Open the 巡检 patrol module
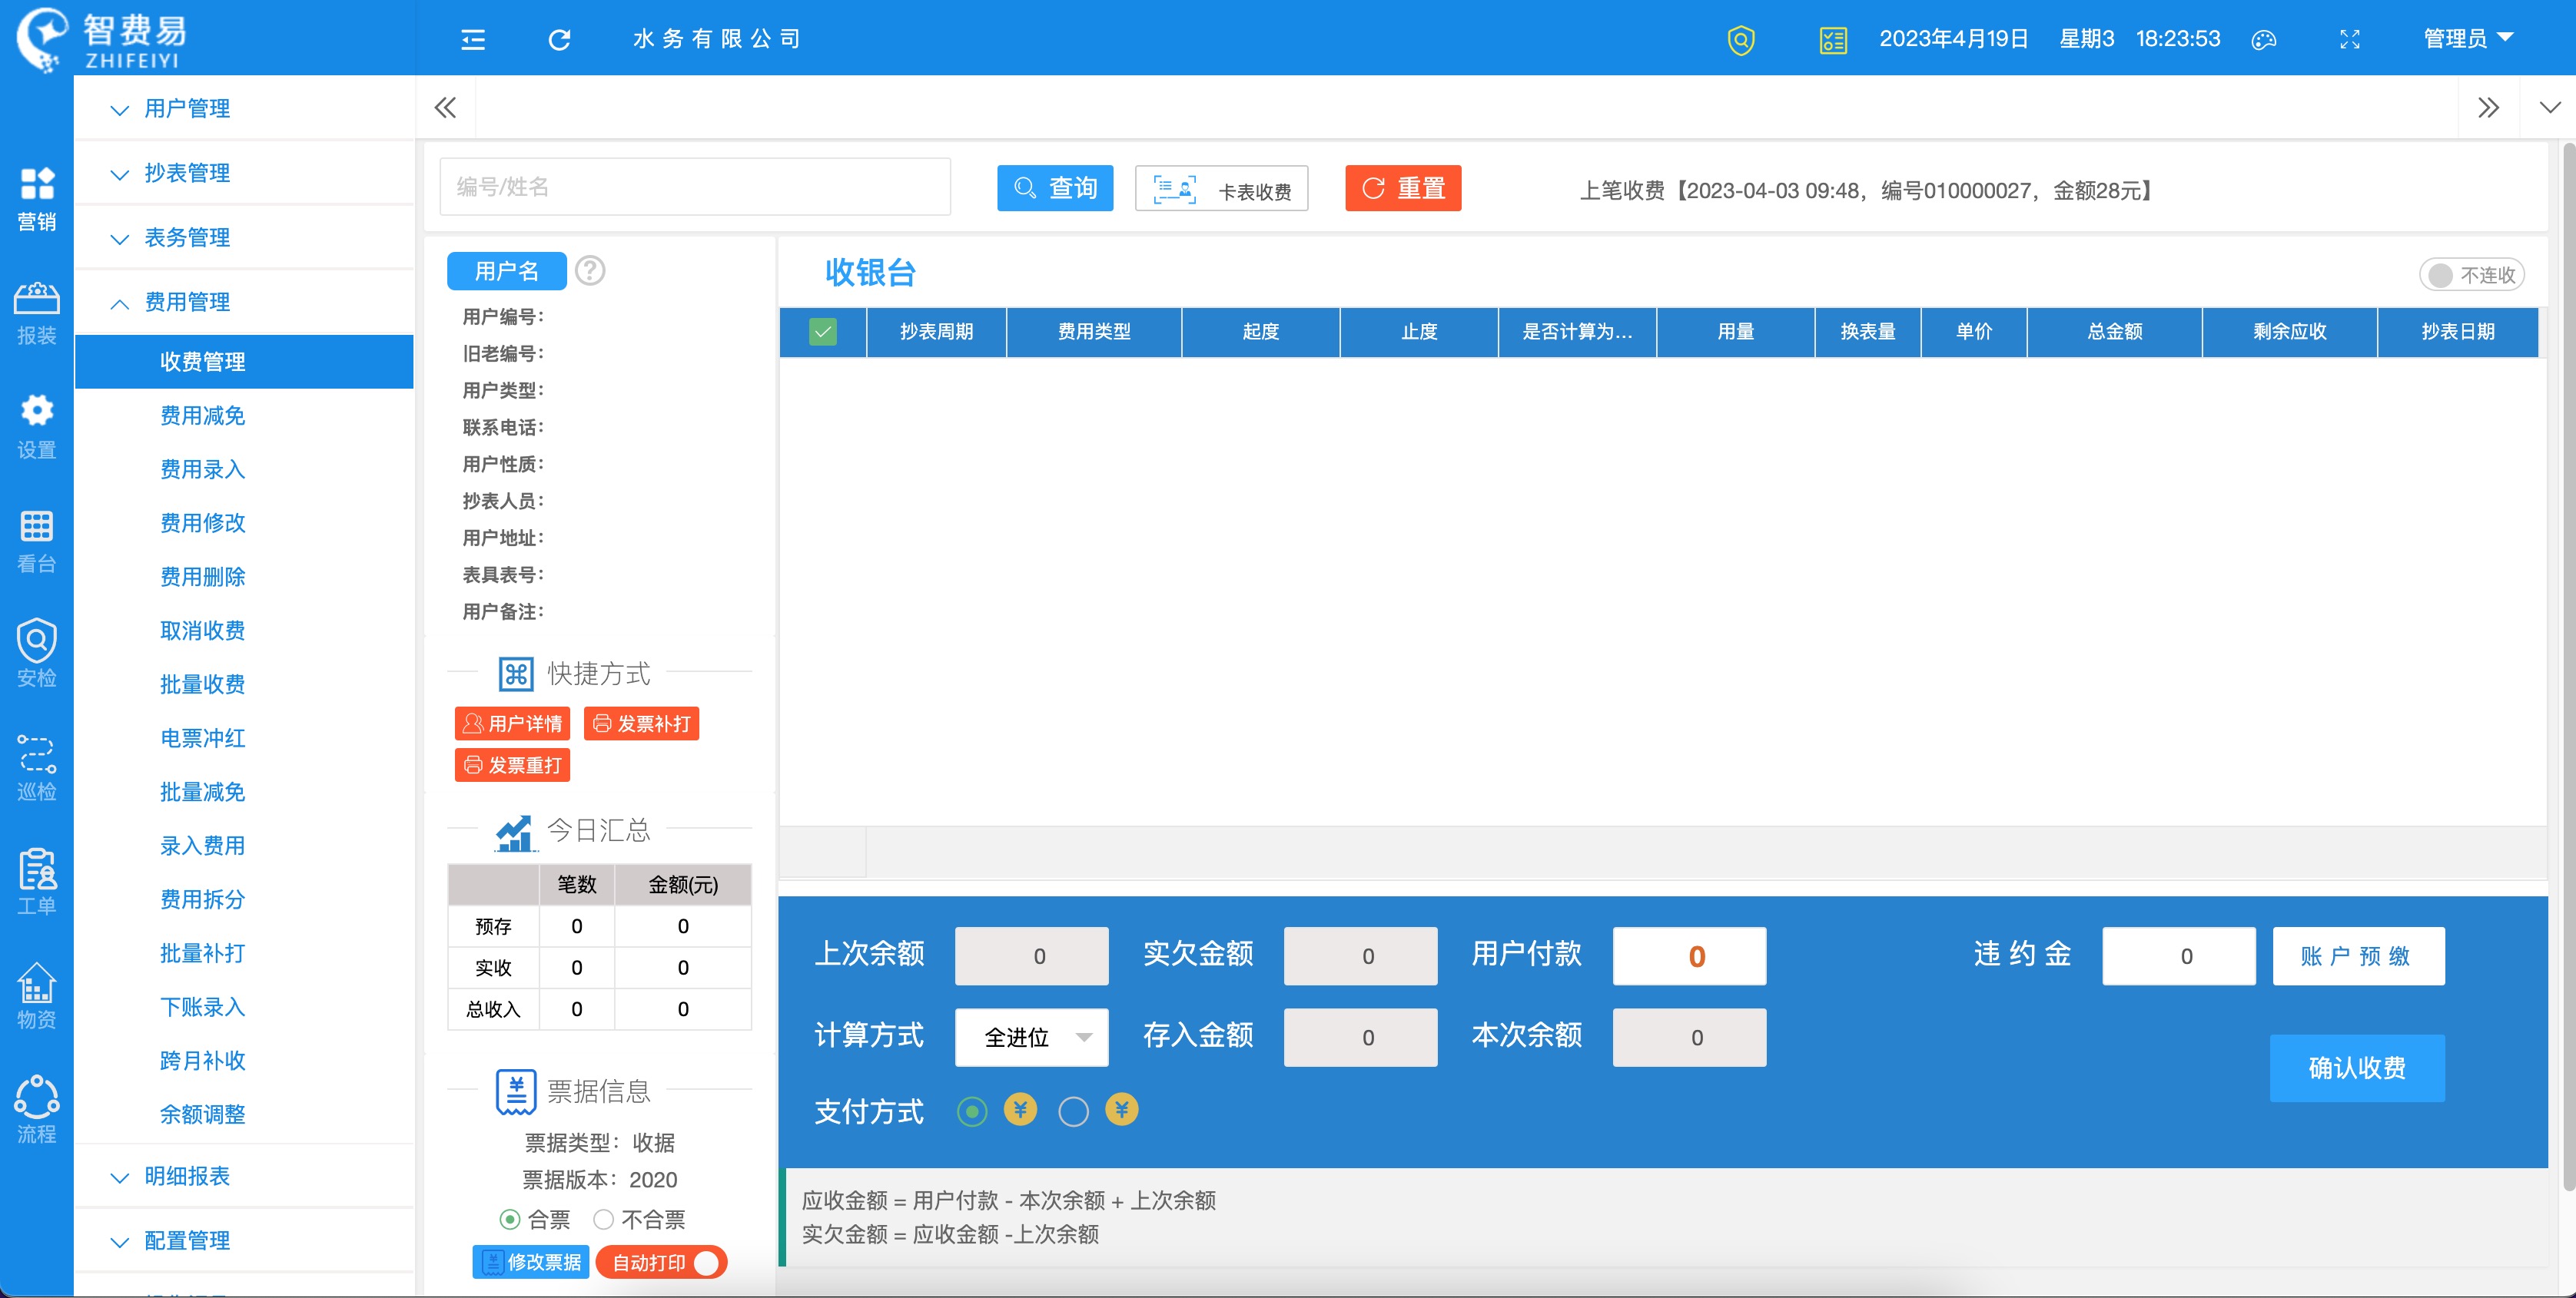2576x1298 pixels. click(37, 768)
